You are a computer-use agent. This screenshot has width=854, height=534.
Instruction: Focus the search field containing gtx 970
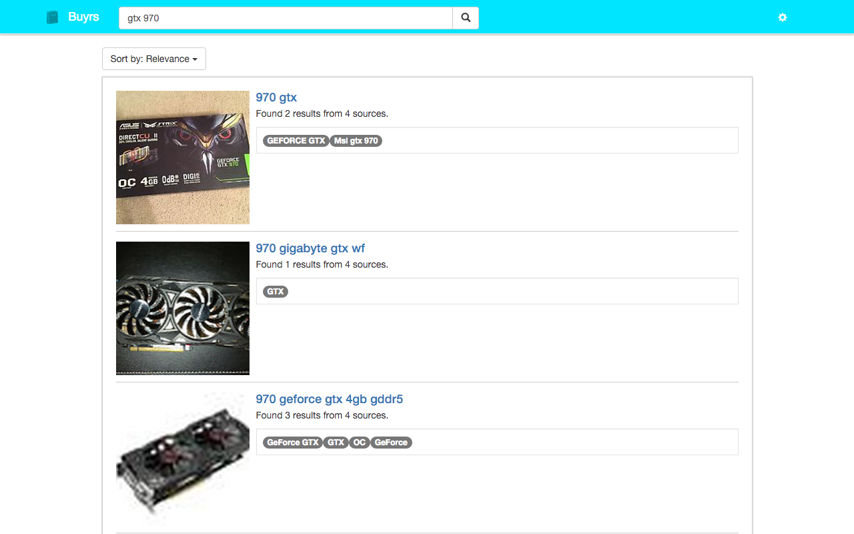(286, 18)
